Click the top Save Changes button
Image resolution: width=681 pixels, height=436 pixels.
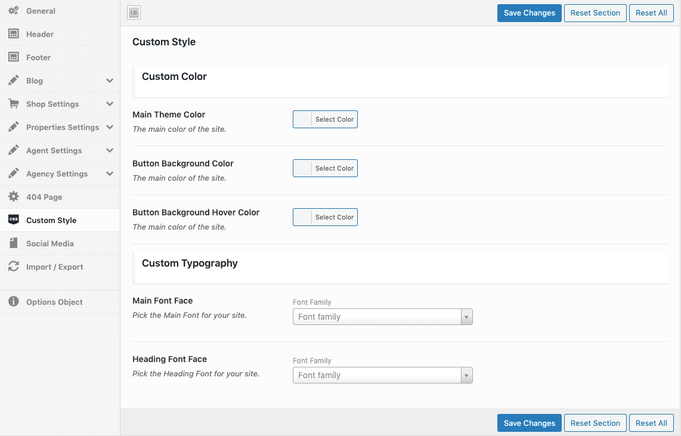pos(529,13)
